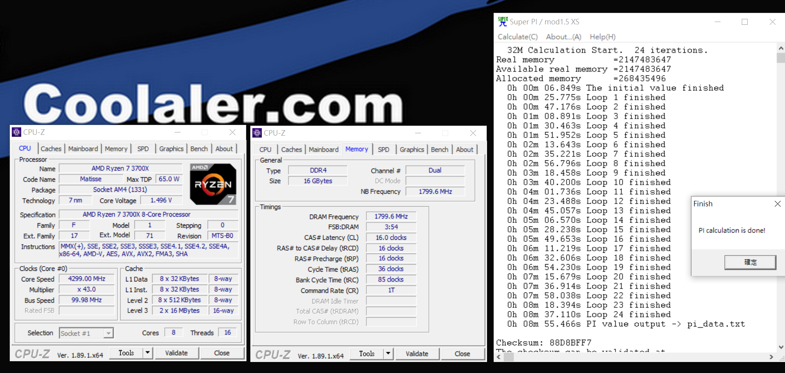Open Caches tab in the Memory window
The height and width of the screenshot is (373, 785).
[292, 149]
